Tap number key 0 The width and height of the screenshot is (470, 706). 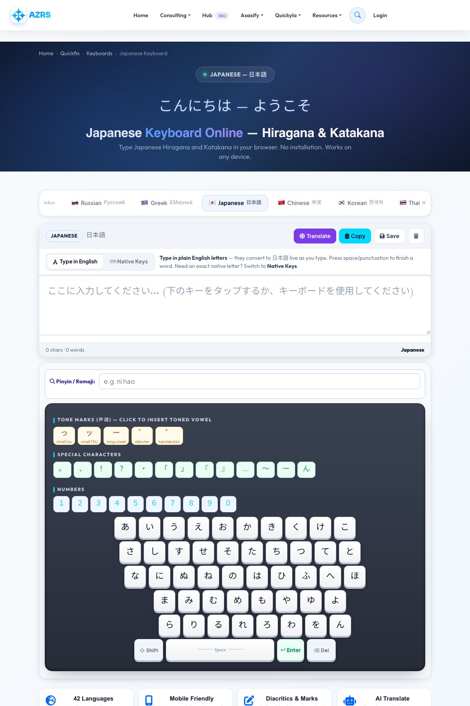228,504
